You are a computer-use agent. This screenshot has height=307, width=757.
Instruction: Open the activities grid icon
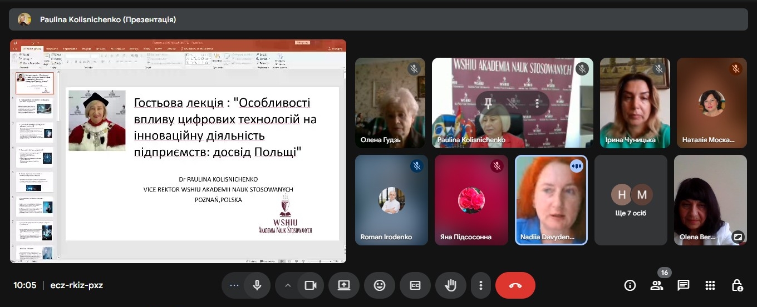click(710, 285)
